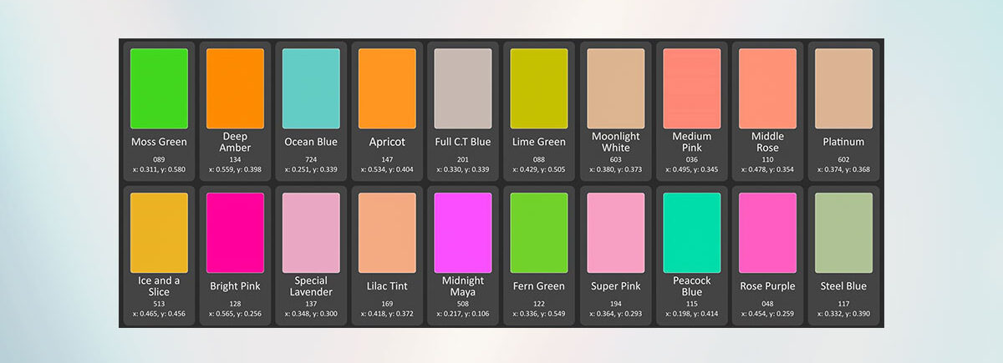Screen dimensions: 1003x363
Task: Select the Lilac Tint swatch
Action: [x=387, y=233]
